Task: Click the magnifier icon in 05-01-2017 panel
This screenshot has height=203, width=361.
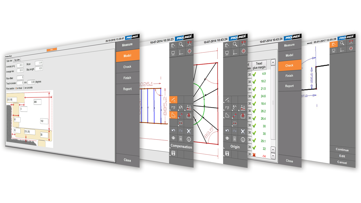Action: point(342,43)
